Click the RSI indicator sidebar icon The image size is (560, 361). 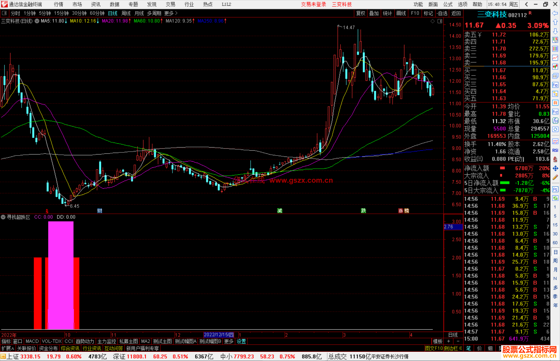pyautogui.click(x=555, y=150)
